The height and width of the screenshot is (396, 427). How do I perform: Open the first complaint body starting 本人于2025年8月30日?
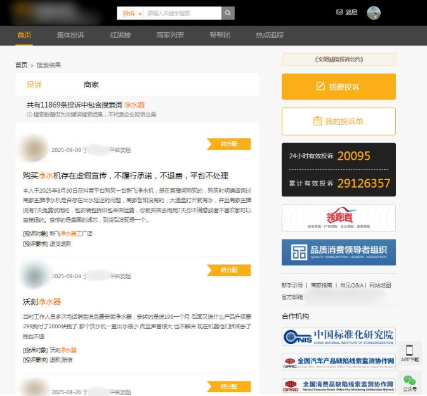pos(137,205)
